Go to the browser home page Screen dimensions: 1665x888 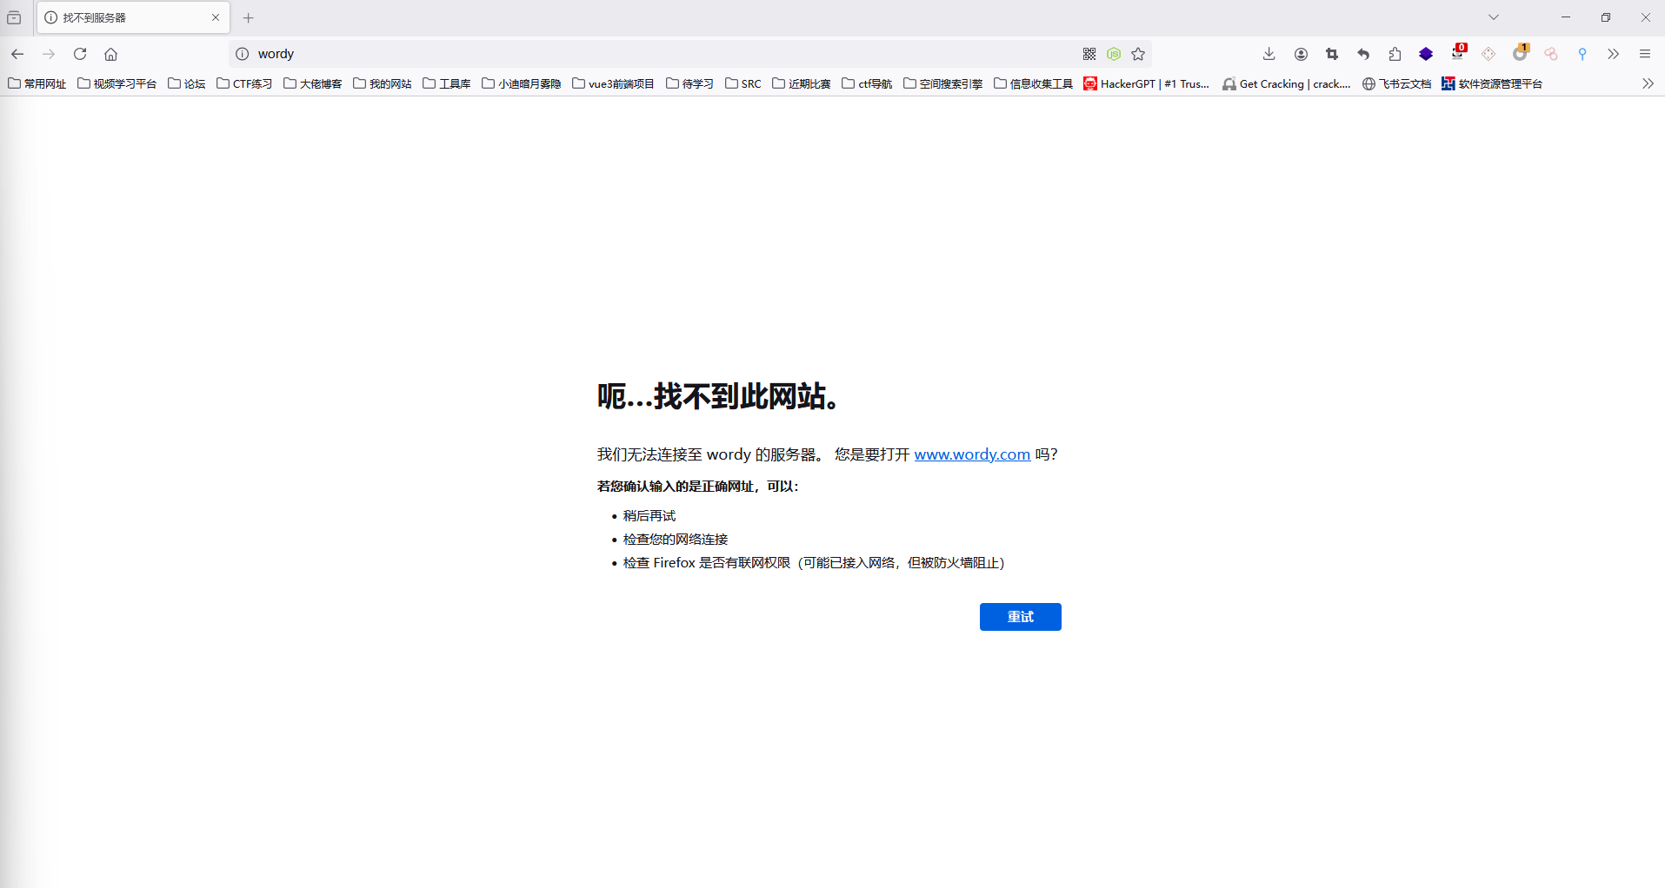pos(111,54)
